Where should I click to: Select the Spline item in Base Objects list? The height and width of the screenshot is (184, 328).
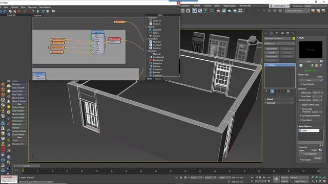point(309,131)
